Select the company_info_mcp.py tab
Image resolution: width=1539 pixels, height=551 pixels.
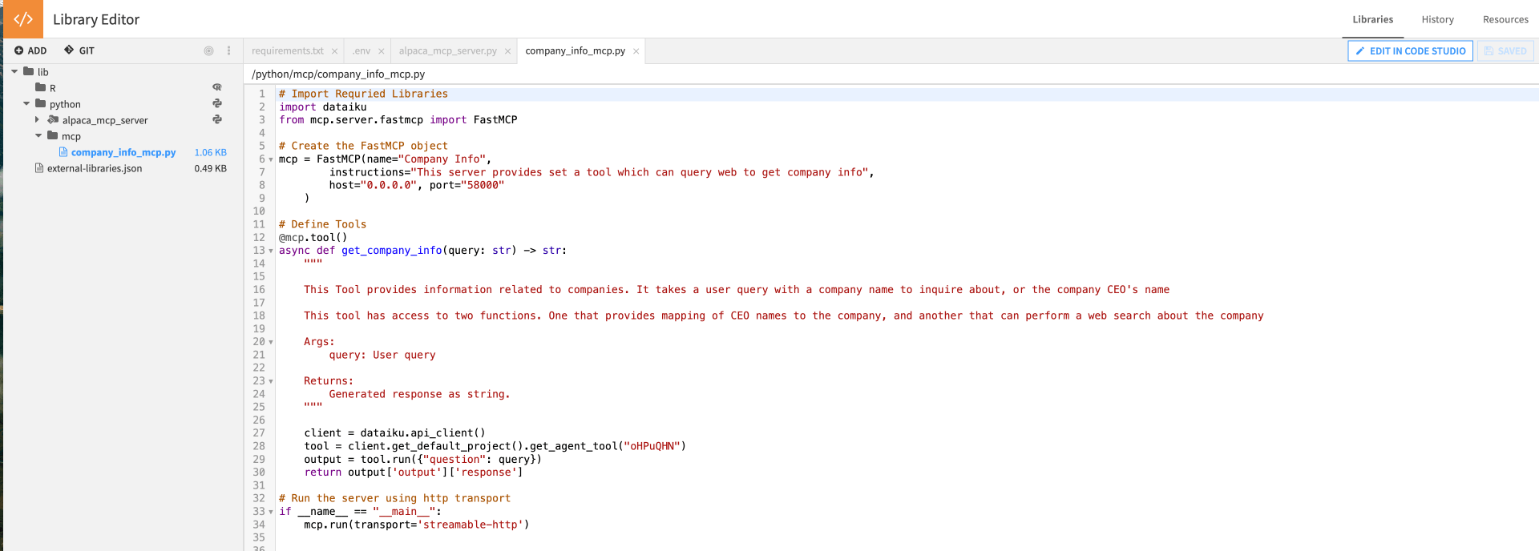576,50
